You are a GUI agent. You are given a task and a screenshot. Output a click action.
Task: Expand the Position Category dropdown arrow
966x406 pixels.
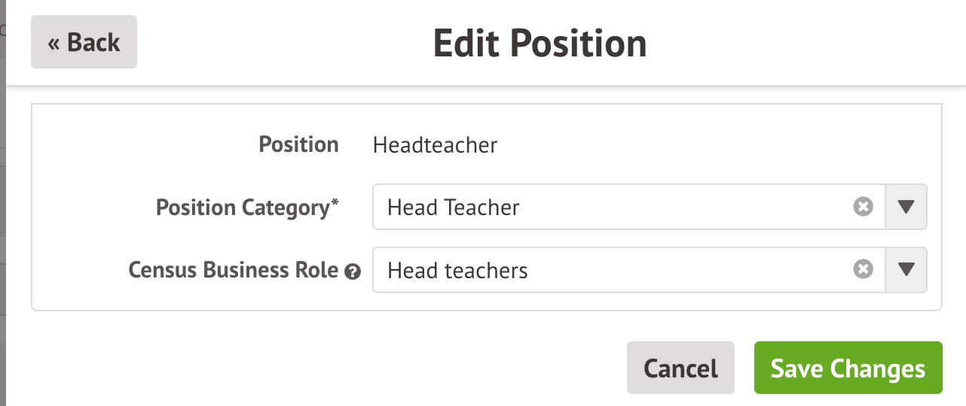(906, 207)
